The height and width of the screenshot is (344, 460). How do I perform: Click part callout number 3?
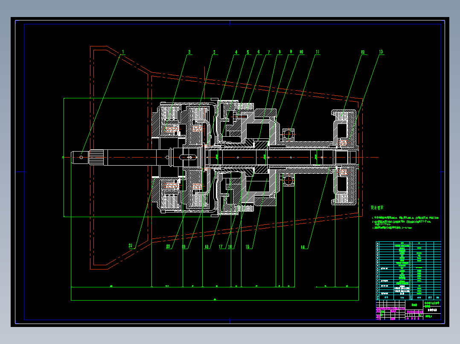[215, 52]
